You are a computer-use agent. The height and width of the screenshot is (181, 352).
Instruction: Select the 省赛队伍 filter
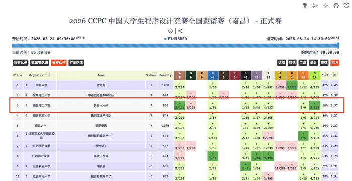(x=59, y=63)
